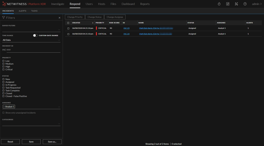The height and width of the screenshot is (146, 264).
Task: Click the Status column header
Action: click(191, 23)
